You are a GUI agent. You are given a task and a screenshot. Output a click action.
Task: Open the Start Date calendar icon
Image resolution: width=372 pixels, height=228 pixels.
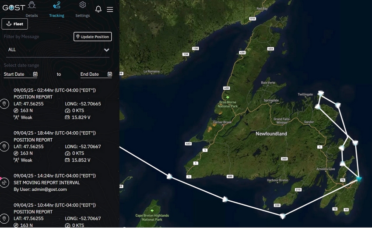[x=35, y=74]
